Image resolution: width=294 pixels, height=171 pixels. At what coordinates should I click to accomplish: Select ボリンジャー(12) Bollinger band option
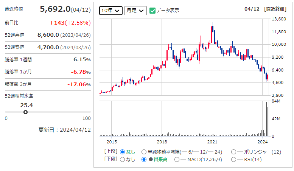(x=234, y=152)
